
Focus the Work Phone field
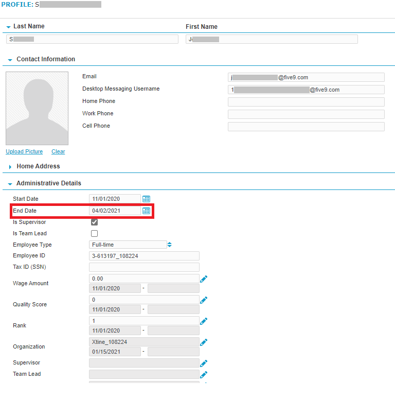click(306, 114)
